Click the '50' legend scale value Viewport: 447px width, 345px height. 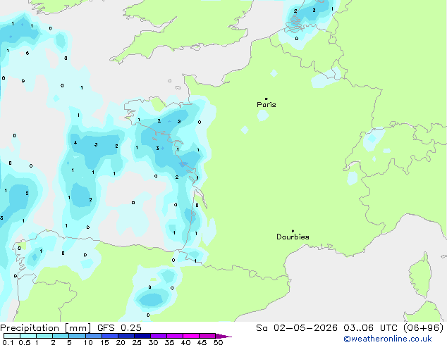click(x=218, y=342)
